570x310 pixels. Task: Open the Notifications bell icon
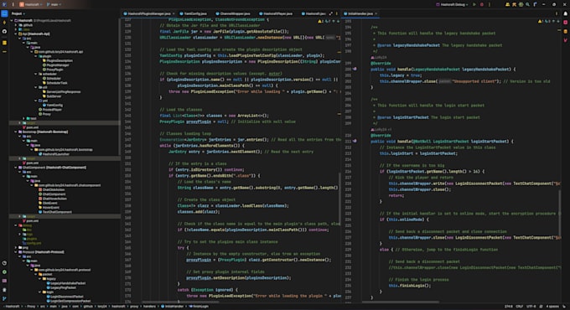pyautogui.click(x=566, y=13)
